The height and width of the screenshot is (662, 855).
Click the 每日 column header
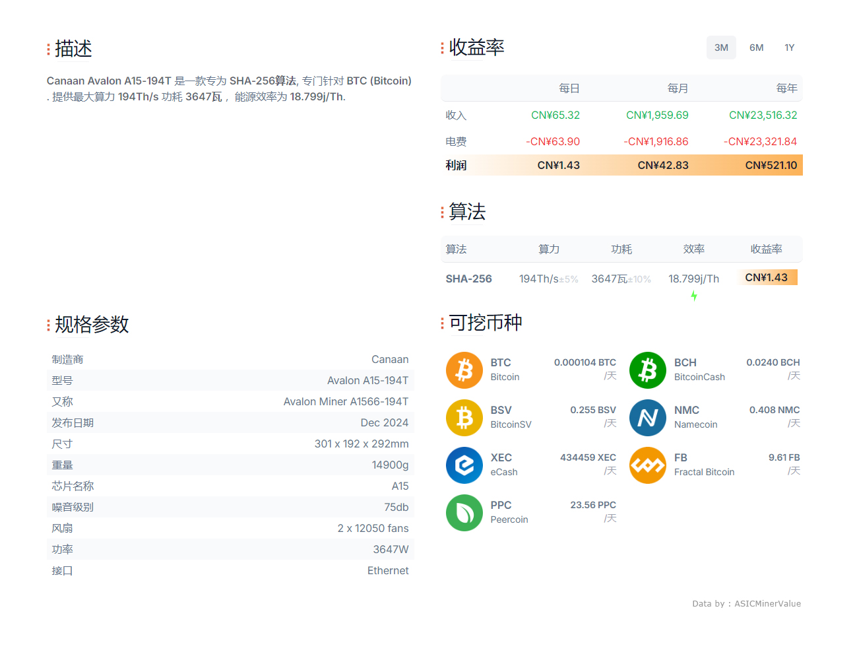(x=569, y=88)
